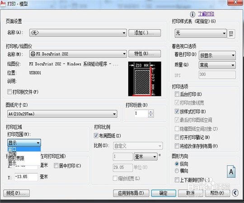244x203 pixels.
Task: Enable the 打开打印戳记 checkbox
Action: click(x=177, y=137)
